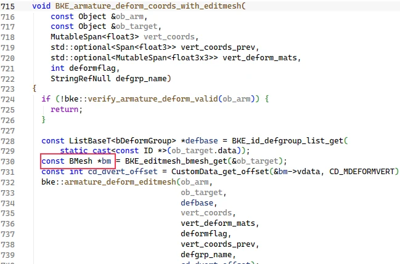Click the return keyword on line 725
Screen dimensions: 400x264
click(64, 110)
